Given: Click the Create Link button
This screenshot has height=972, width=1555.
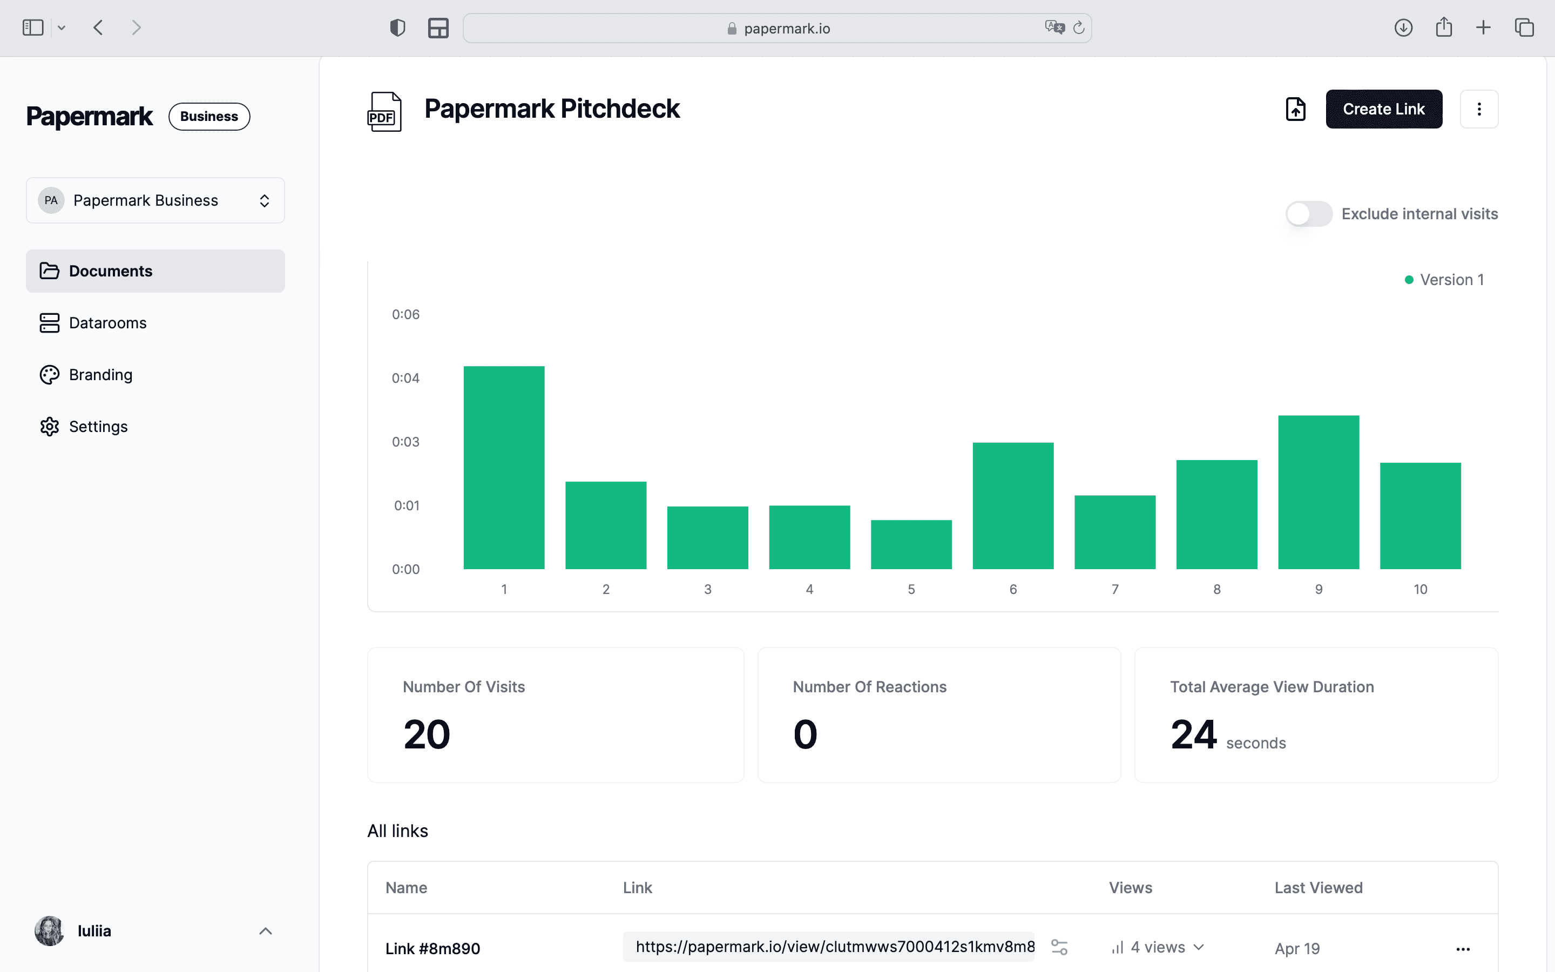Looking at the screenshot, I should point(1384,109).
